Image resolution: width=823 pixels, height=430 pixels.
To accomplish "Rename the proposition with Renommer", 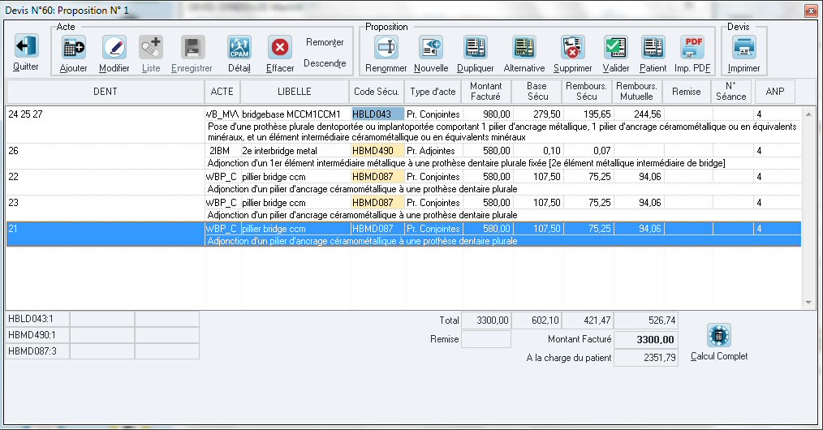I will 386,49.
